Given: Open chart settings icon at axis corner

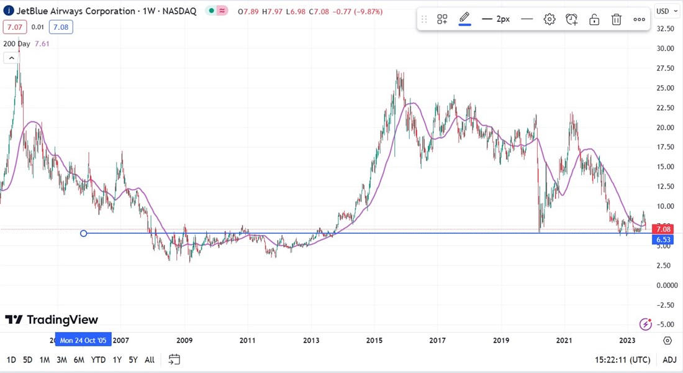Looking at the screenshot, I should [667, 340].
